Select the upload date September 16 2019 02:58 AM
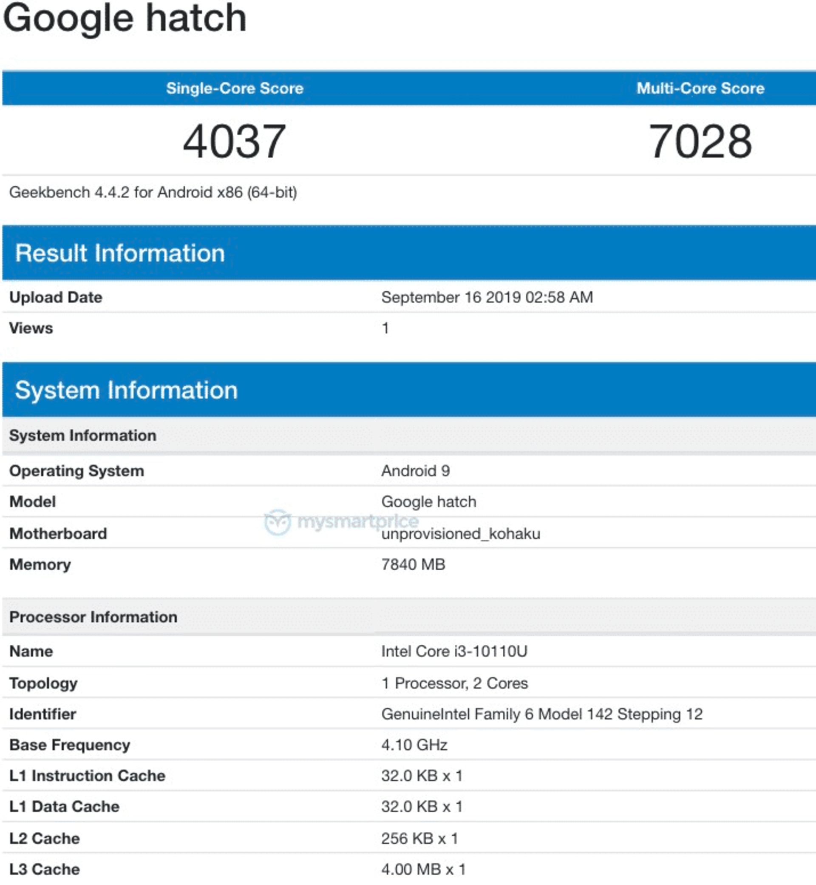This screenshot has width=816, height=885. point(487,297)
